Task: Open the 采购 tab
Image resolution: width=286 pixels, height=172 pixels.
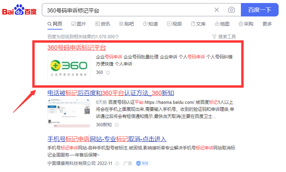Action: (246, 24)
